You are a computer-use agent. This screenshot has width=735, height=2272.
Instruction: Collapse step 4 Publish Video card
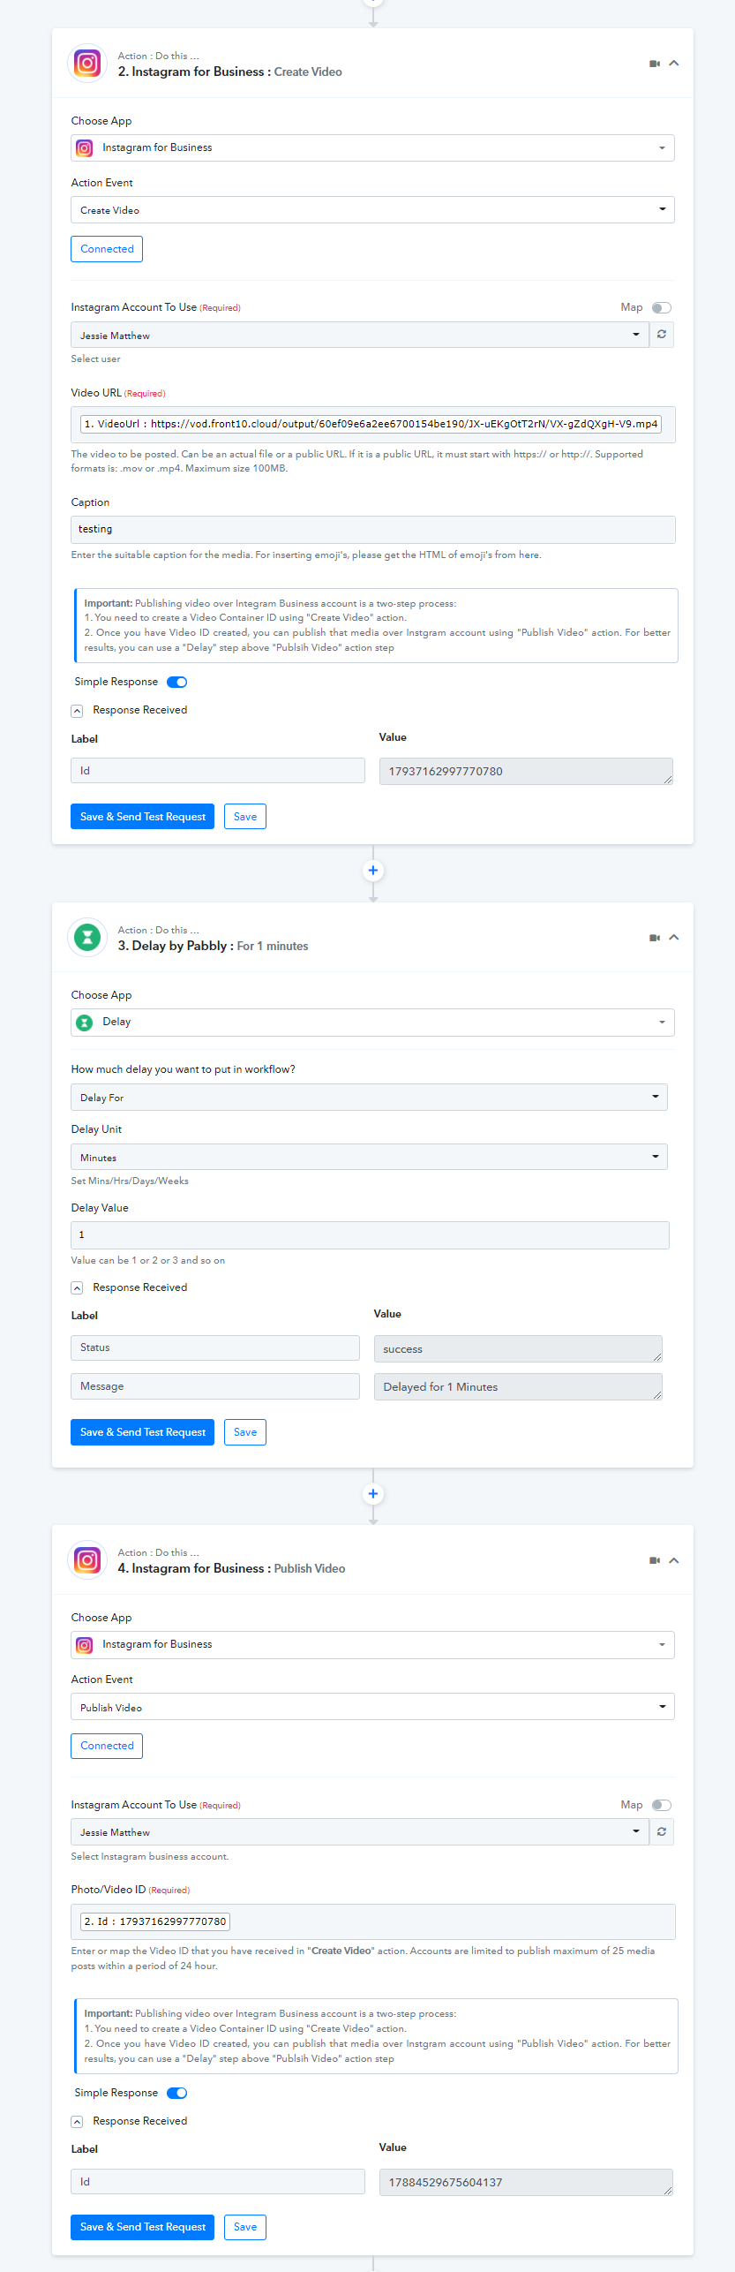click(x=674, y=1560)
